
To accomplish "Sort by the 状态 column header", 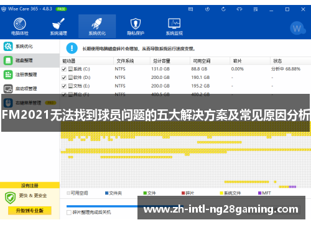I will click(x=290, y=61).
